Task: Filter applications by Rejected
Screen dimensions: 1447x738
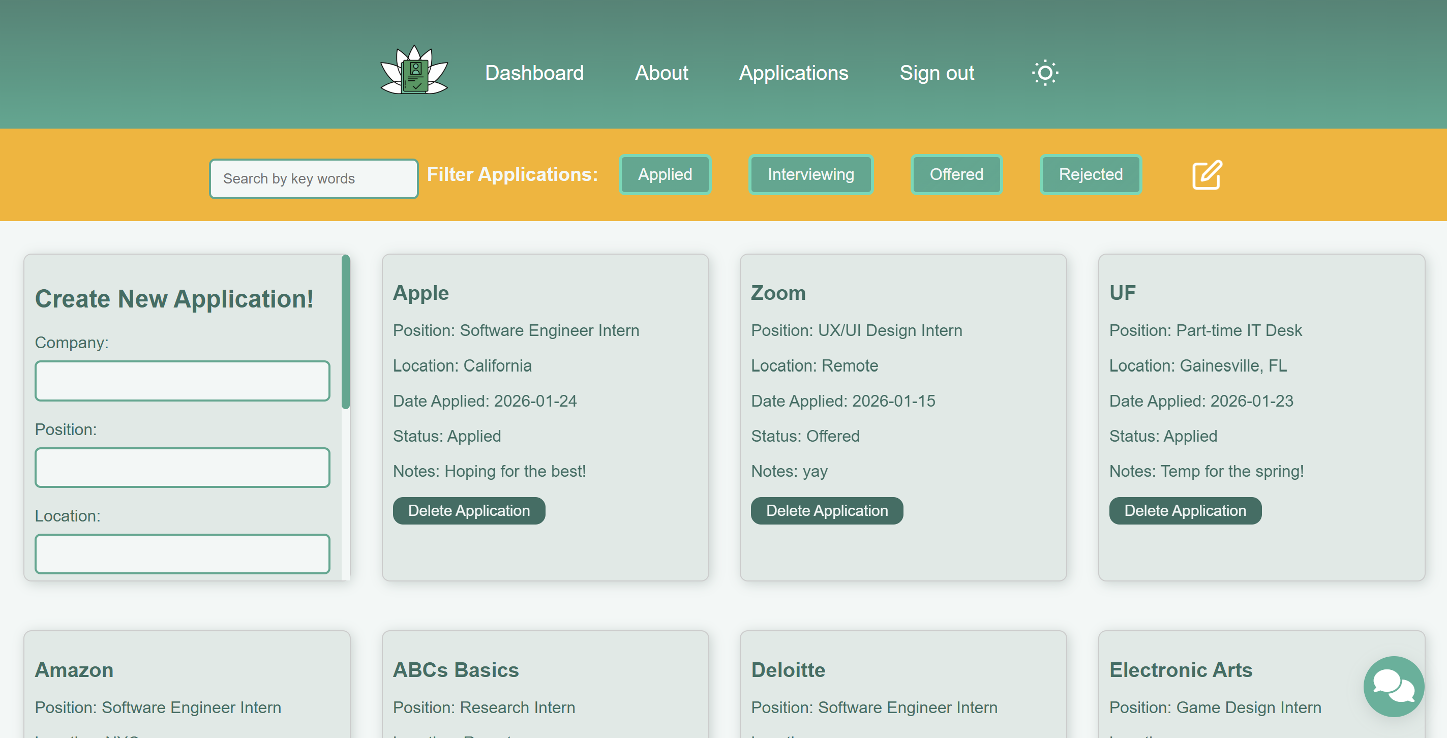Action: point(1090,175)
